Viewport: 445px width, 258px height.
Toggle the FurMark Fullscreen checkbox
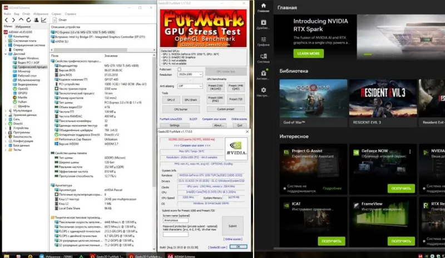coord(179,70)
